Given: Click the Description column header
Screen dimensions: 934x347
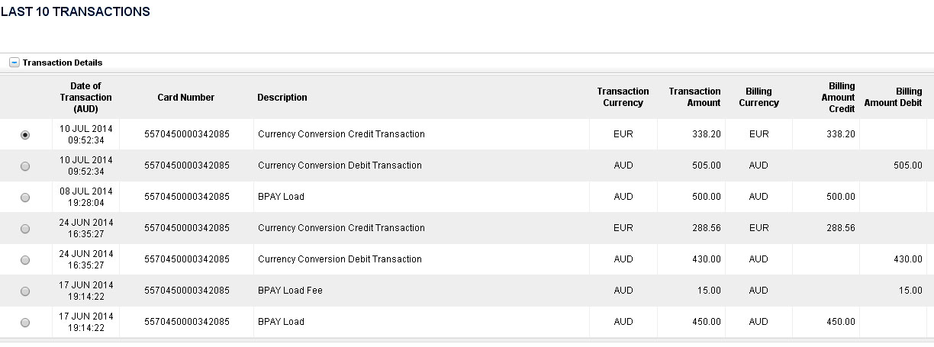Looking at the screenshot, I should (282, 98).
